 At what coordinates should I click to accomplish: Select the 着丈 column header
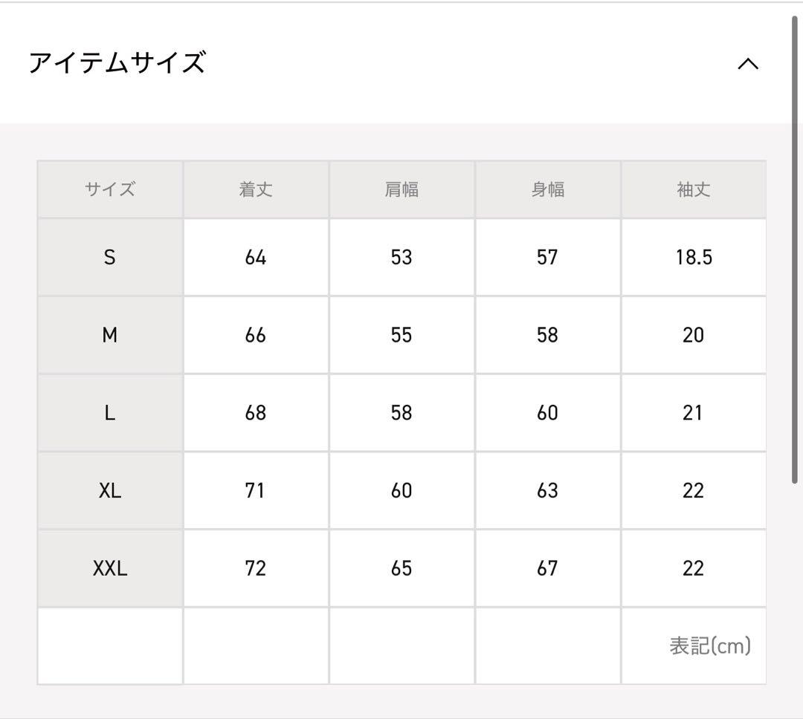pos(256,189)
